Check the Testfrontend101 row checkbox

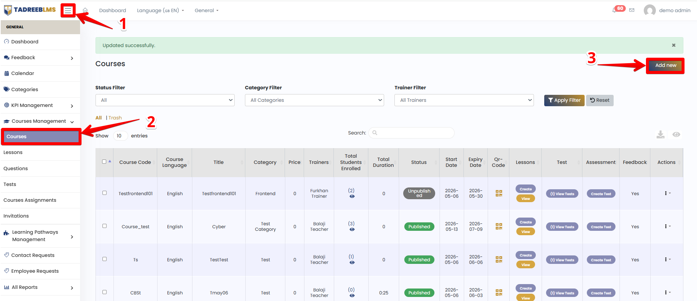[x=104, y=193]
